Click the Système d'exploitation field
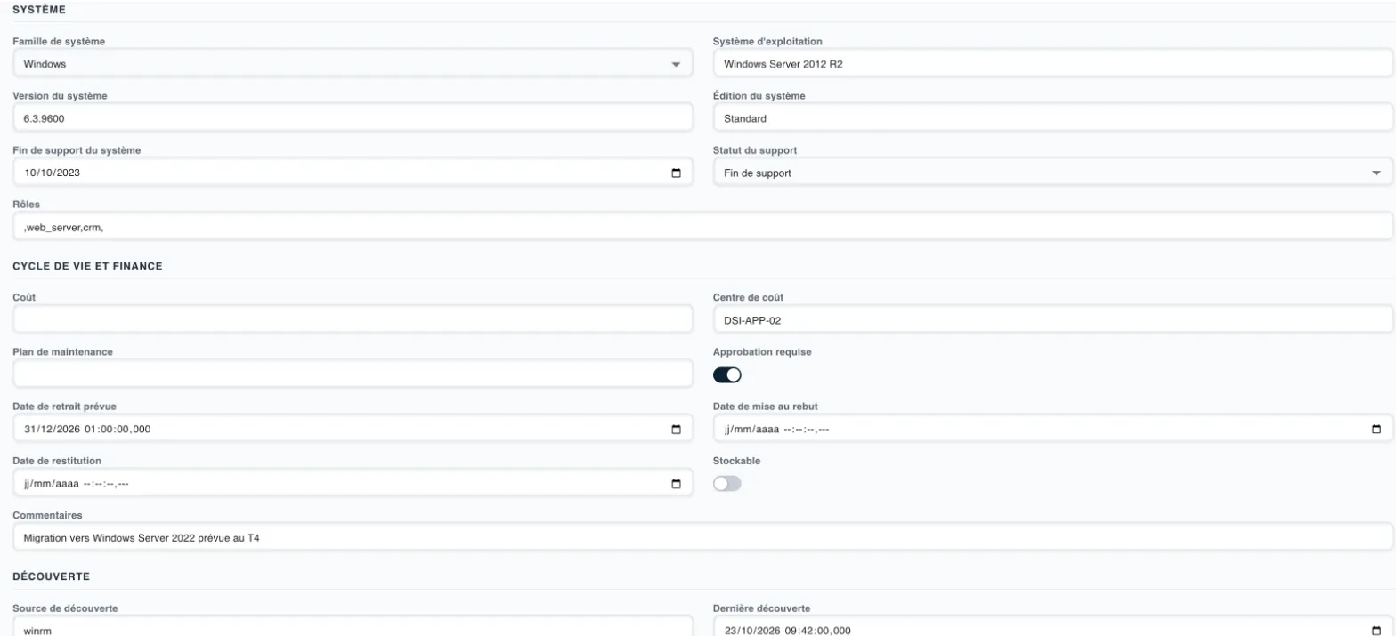The width and height of the screenshot is (1396, 636). (x=1053, y=64)
